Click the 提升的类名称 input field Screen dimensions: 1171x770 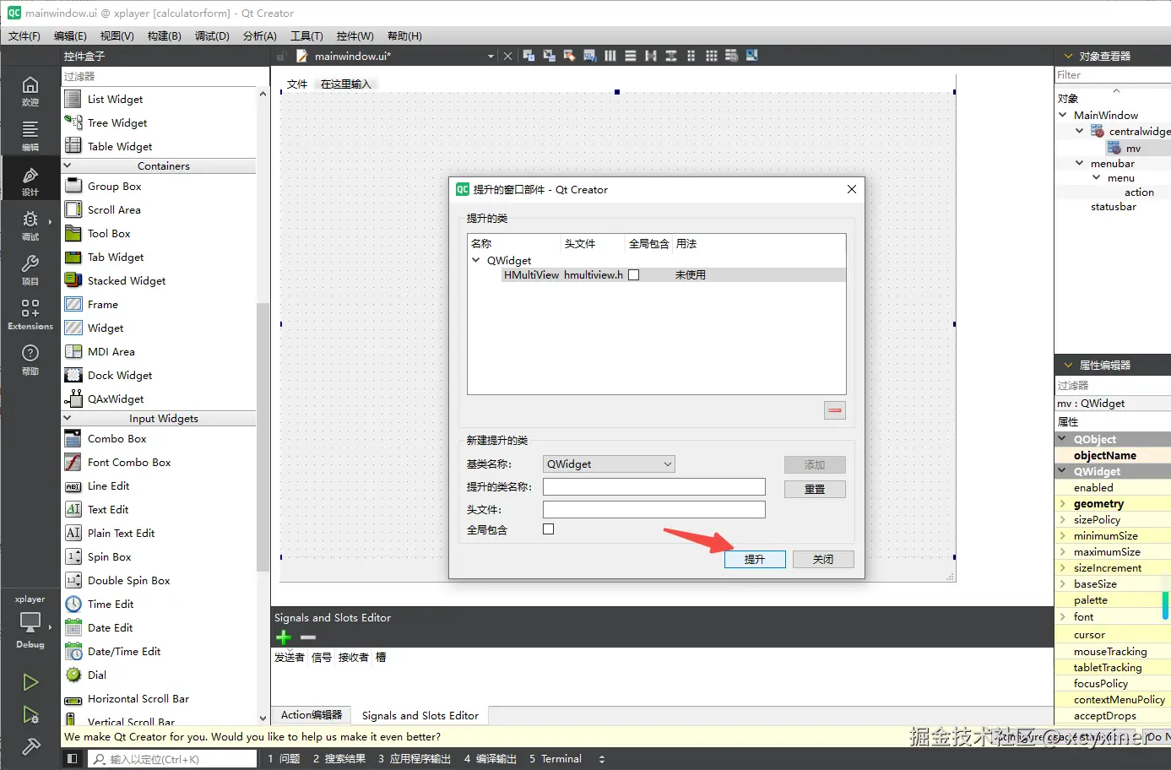[654, 487]
